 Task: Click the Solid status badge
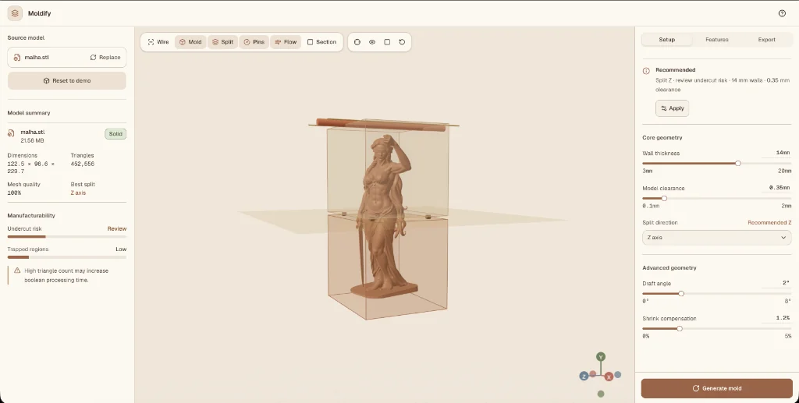point(115,134)
